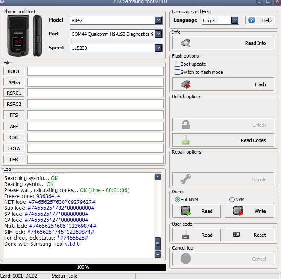
Task: Click the chip icon on Dump Read
Action: [186, 211]
